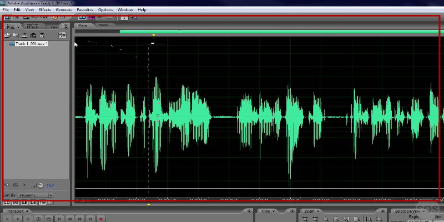Viewport: 444px width, 222px height.
Task: Select the Selection/View panel tab
Action: (407, 211)
